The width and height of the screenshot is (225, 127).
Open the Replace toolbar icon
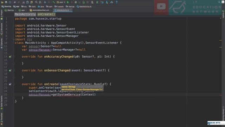coord(40,2)
